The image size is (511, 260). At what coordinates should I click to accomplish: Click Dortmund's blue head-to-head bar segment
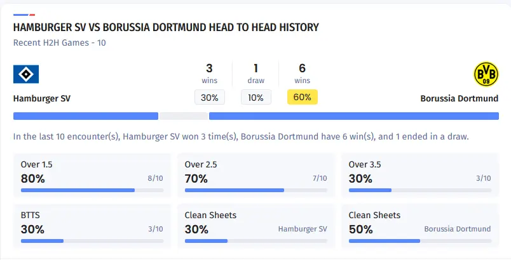pyautogui.click(x=353, y=116)
